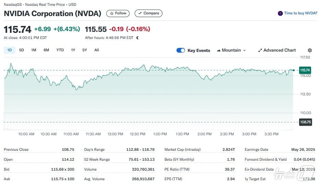Open the Time to buy NVDA? link
The height and width of the screenshot is (185, 318).
pos(301,13)
